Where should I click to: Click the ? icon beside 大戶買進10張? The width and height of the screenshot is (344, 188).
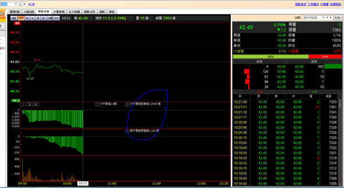coord(97,104)
